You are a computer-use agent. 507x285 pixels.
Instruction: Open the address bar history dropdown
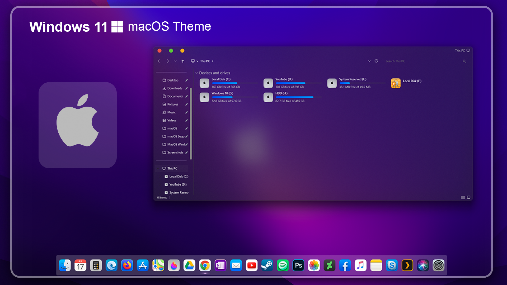(369, 61)
